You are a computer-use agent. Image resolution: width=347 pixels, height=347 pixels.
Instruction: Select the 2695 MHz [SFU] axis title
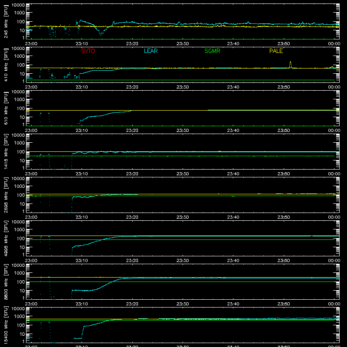[x=6, y=195]
